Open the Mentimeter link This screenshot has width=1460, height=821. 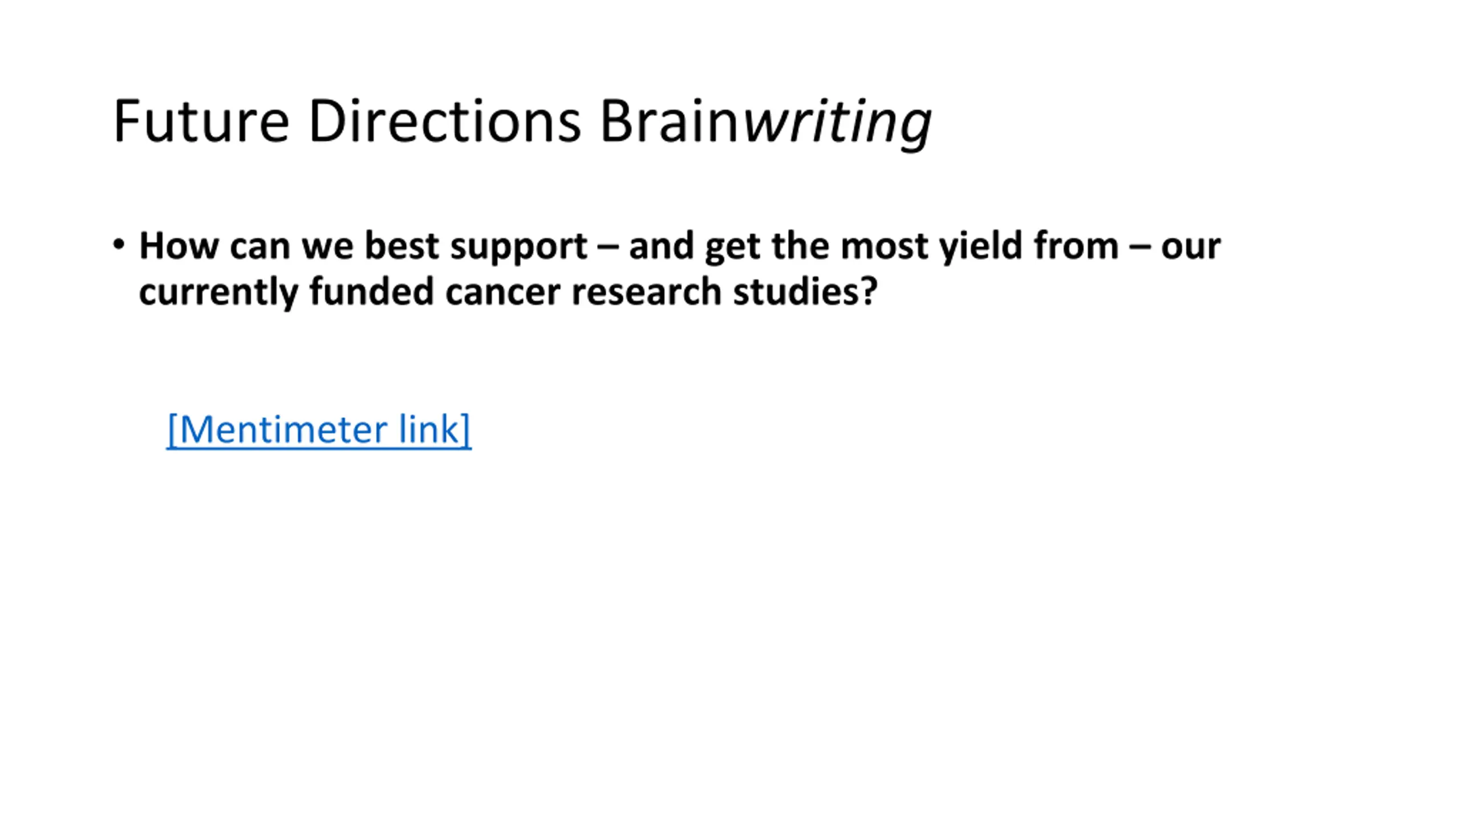click(x=319, y=429)
